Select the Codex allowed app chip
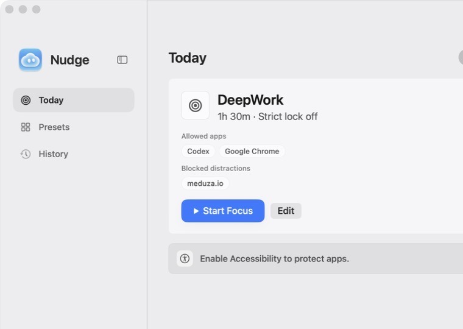This screenshot has width=463, height=329. click(x=198, y=151)
